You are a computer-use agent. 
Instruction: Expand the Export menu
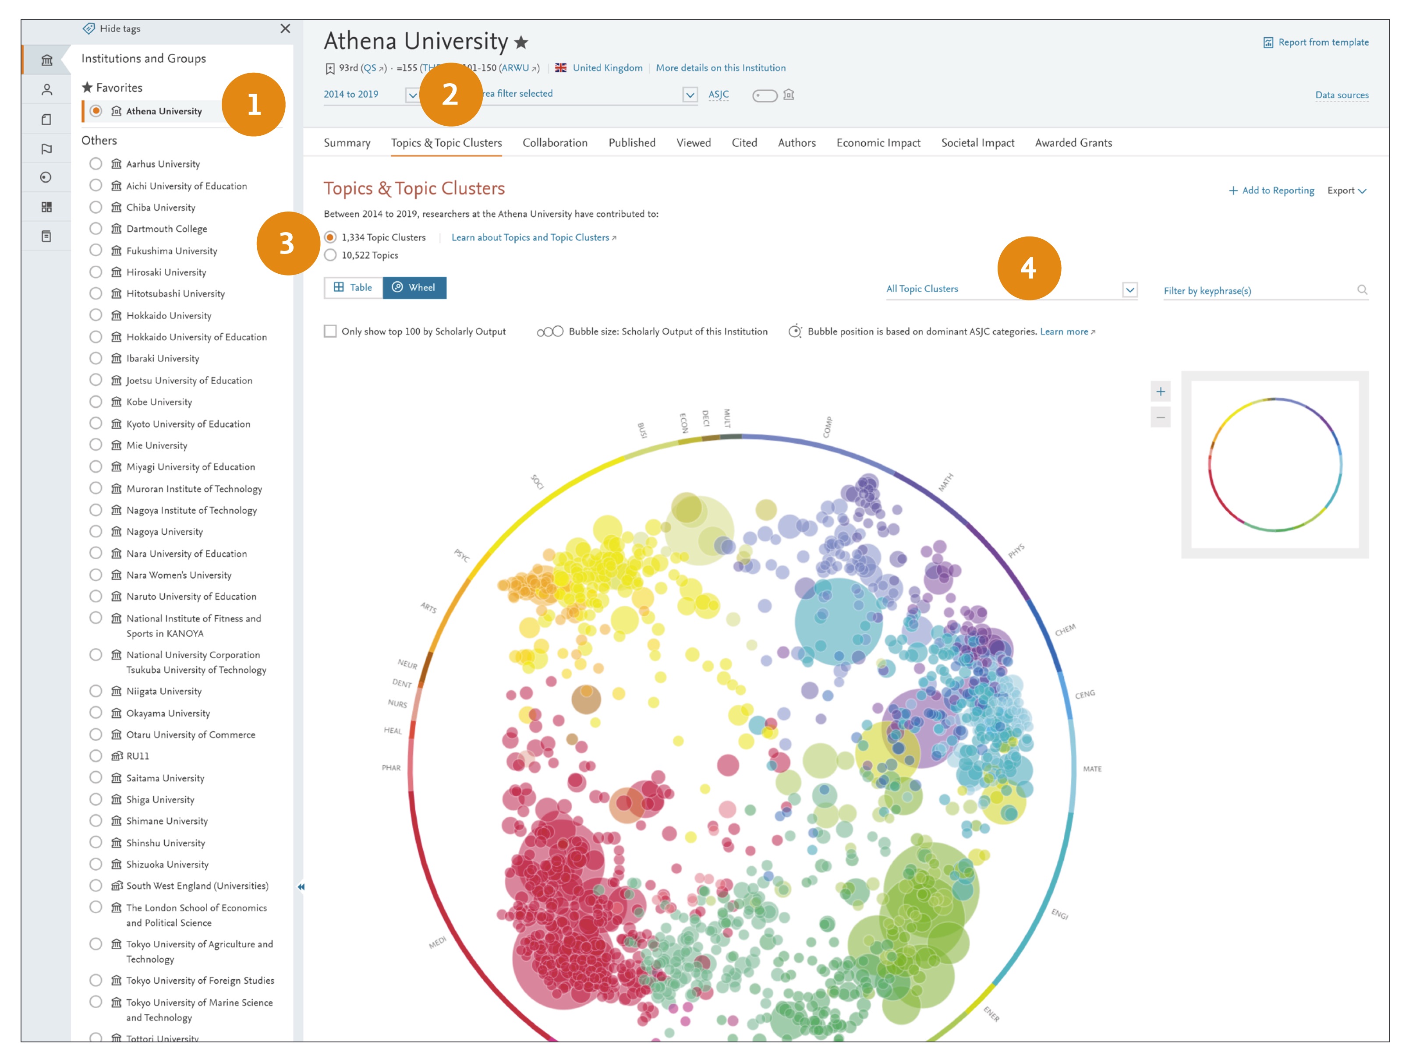tap(1347, 191)
